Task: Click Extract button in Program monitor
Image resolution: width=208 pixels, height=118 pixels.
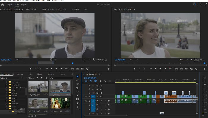Action: [181, 69]
